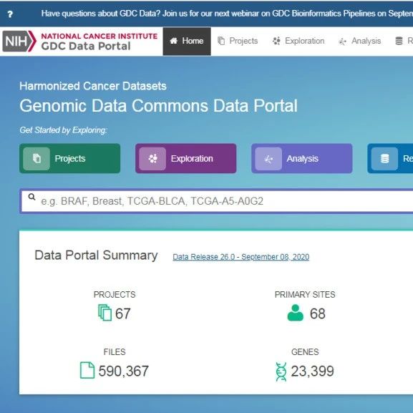This screenshot has width=413, height=413.
Task: Open the Home tab
Action: pos(187,41)
